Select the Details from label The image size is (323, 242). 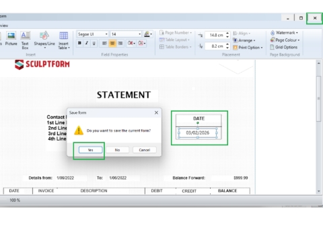click(40, 178)
